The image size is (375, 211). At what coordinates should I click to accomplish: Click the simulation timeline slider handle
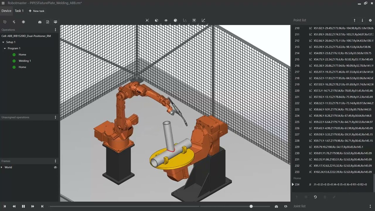(x=251, y=206)
